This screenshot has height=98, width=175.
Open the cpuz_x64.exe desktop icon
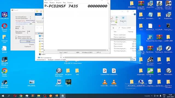[4, 16]
